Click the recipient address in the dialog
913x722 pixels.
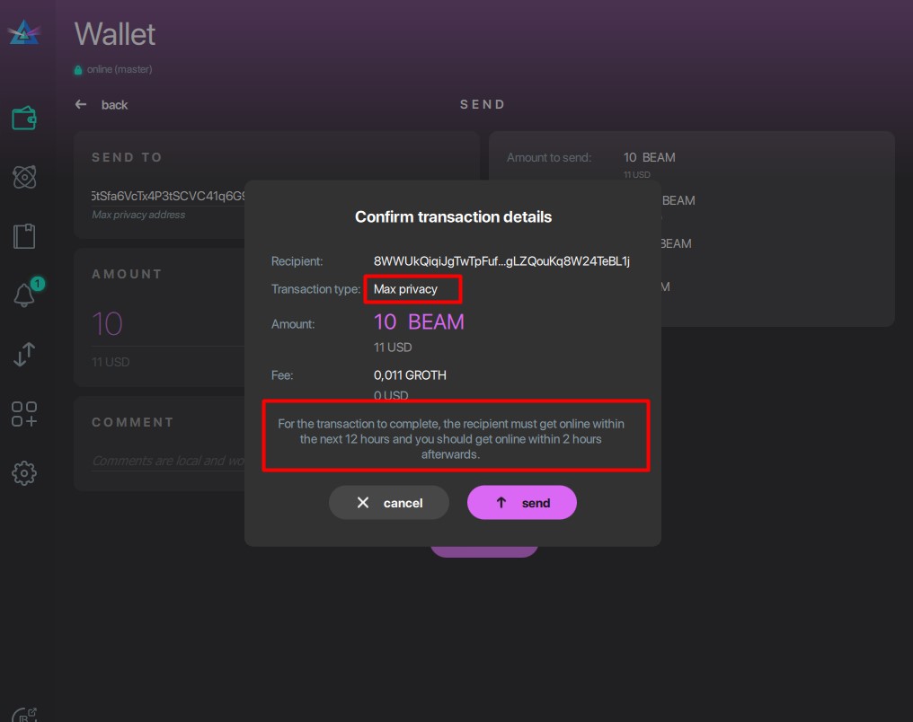coord(501,260)
